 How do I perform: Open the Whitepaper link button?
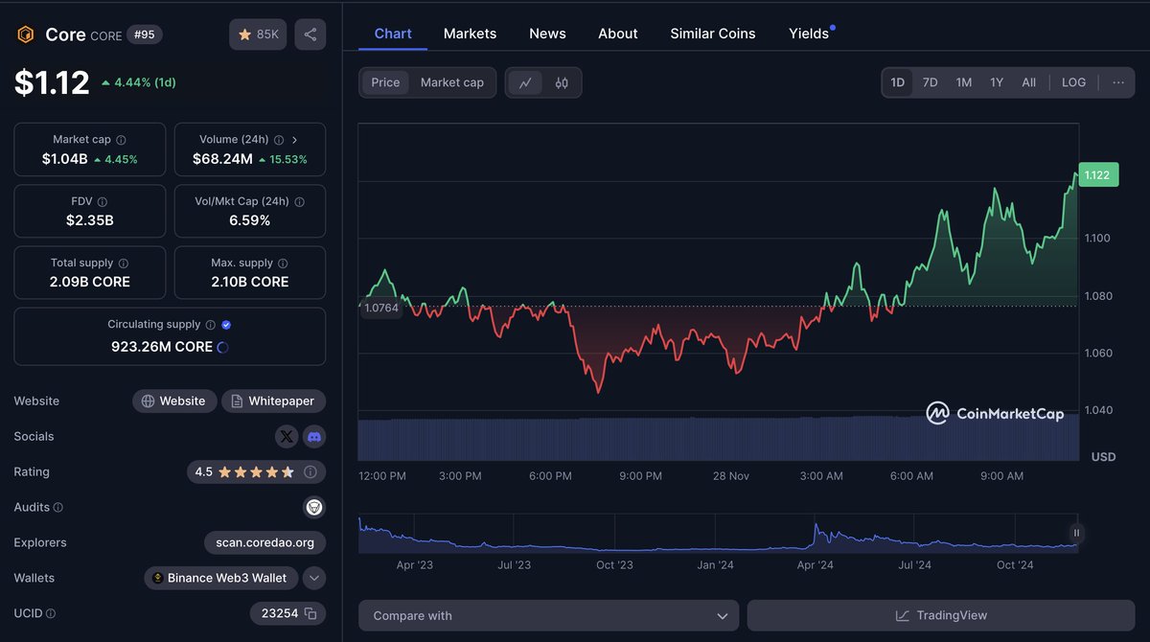pyautogui.click(x=273, y=401)
